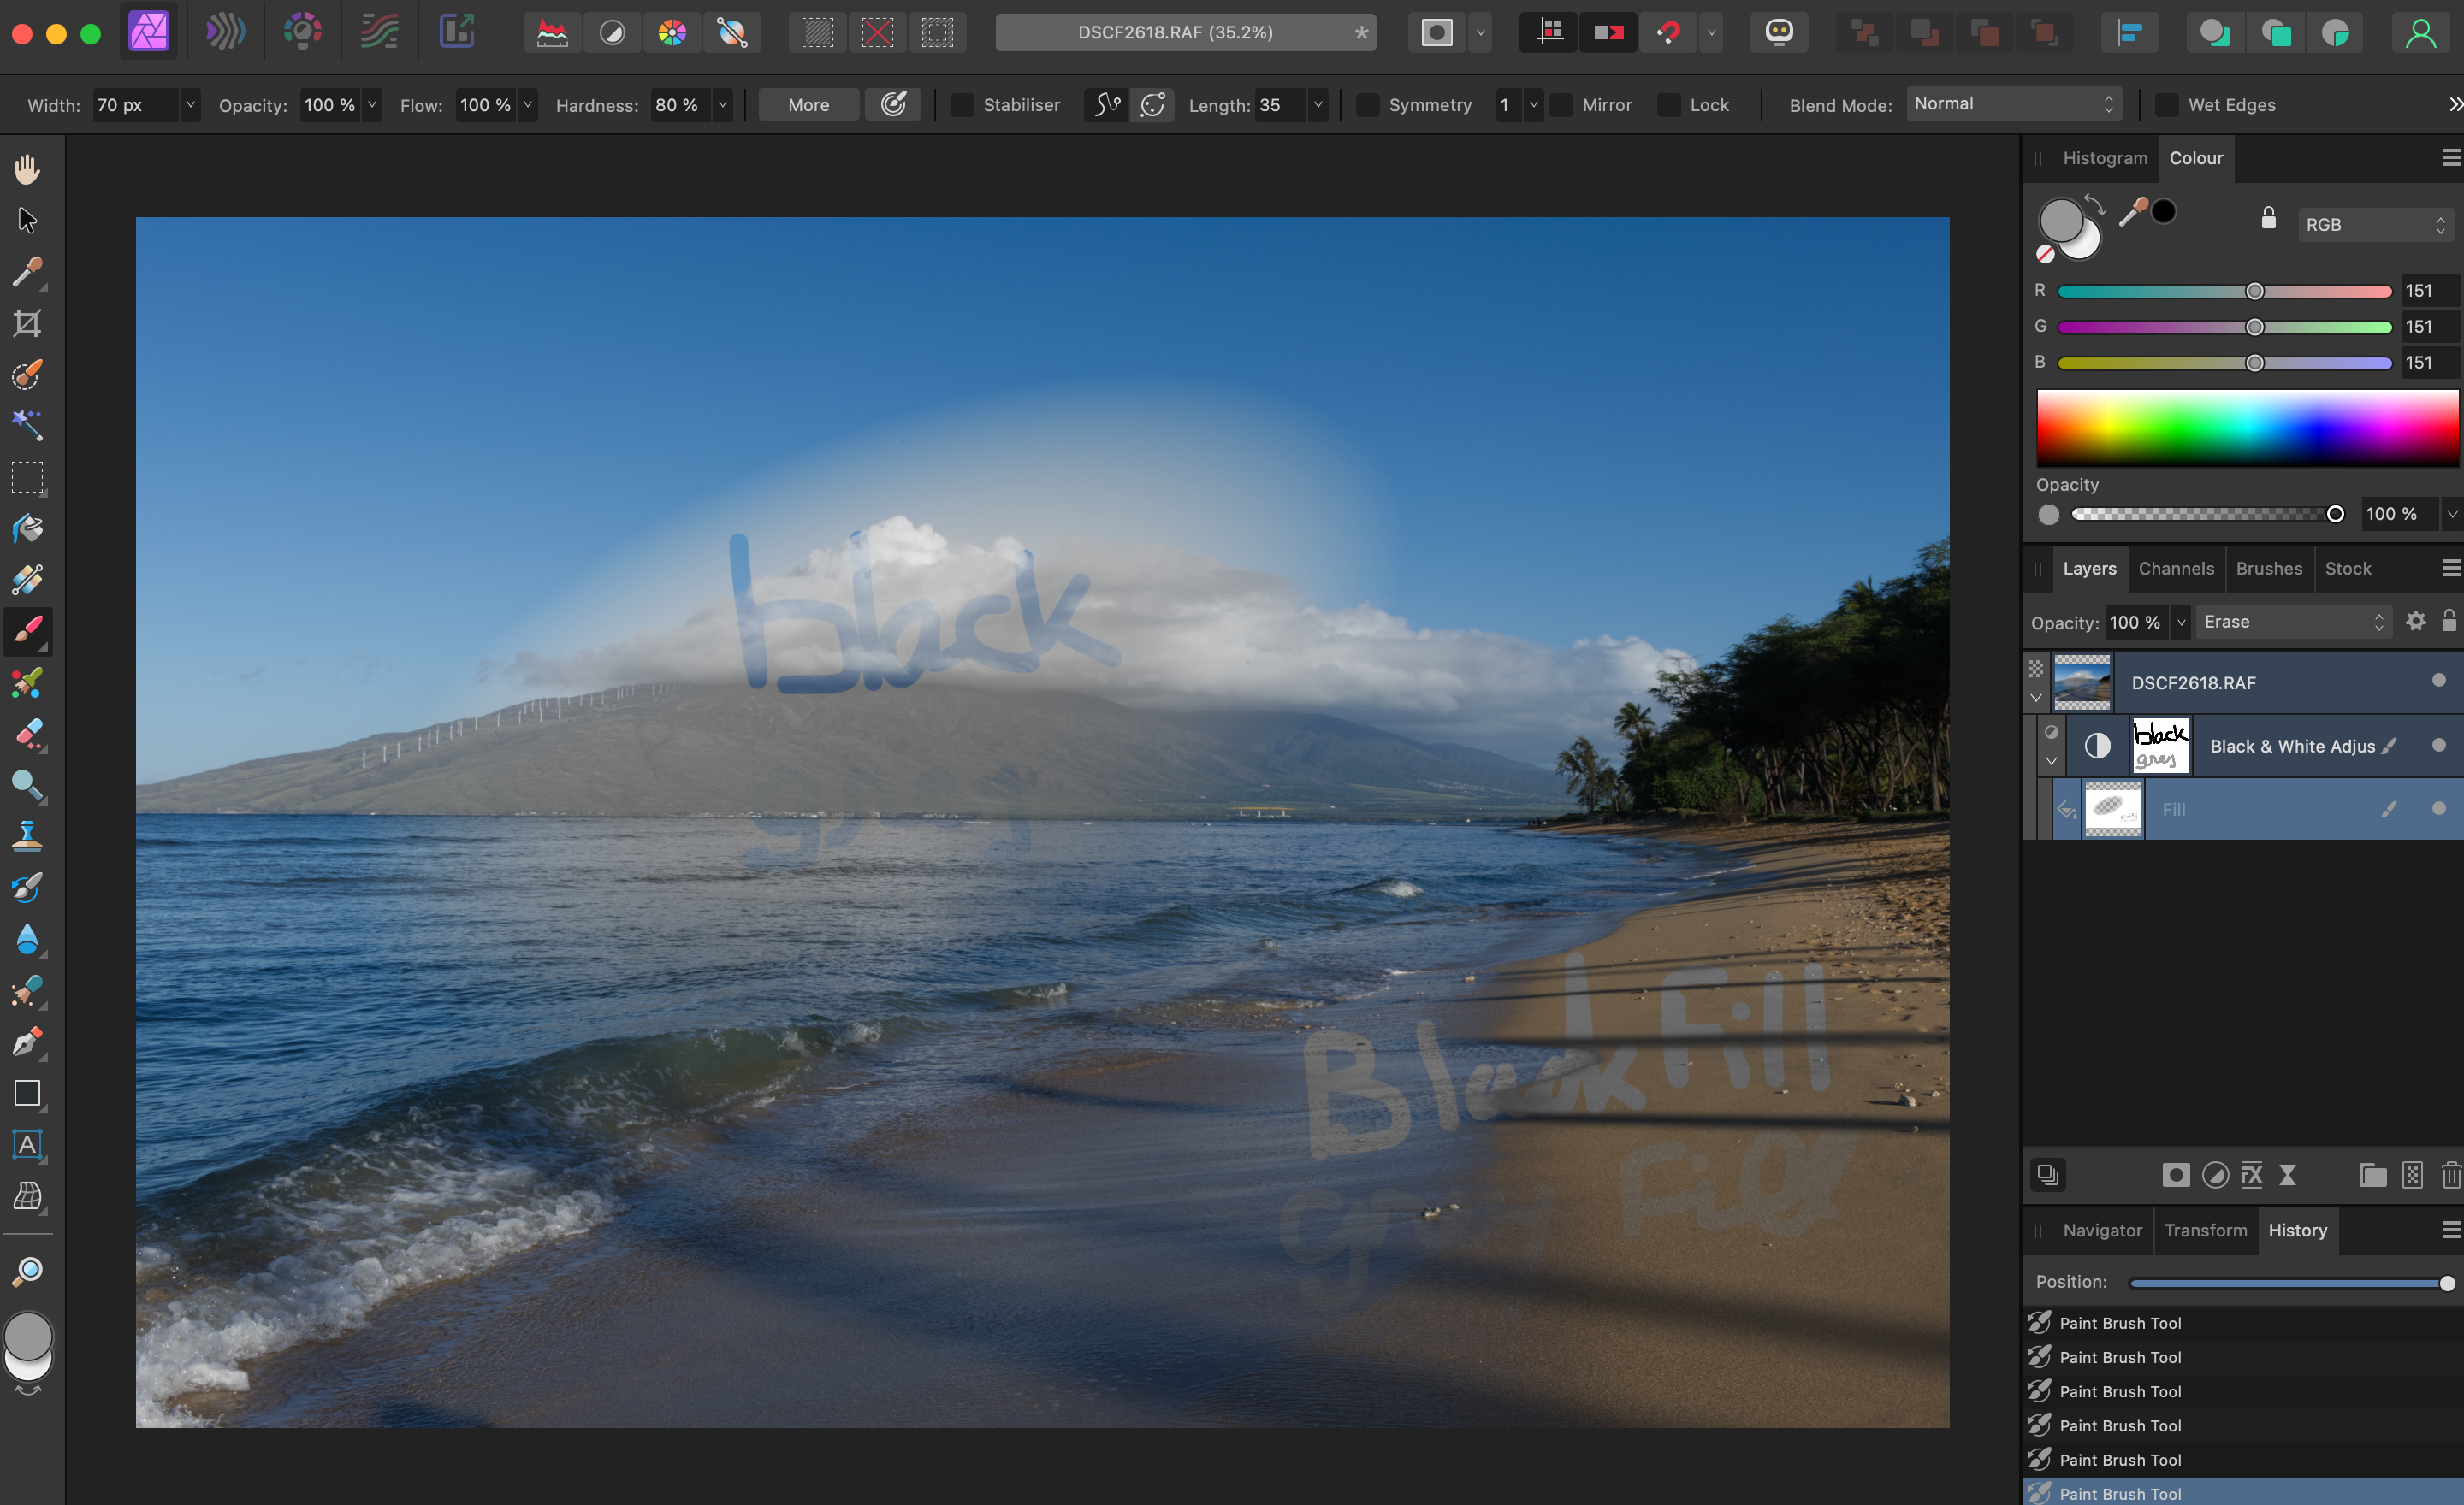Open the Flow dropdown
This screenshot has width=2464, height=1505.
528,104
